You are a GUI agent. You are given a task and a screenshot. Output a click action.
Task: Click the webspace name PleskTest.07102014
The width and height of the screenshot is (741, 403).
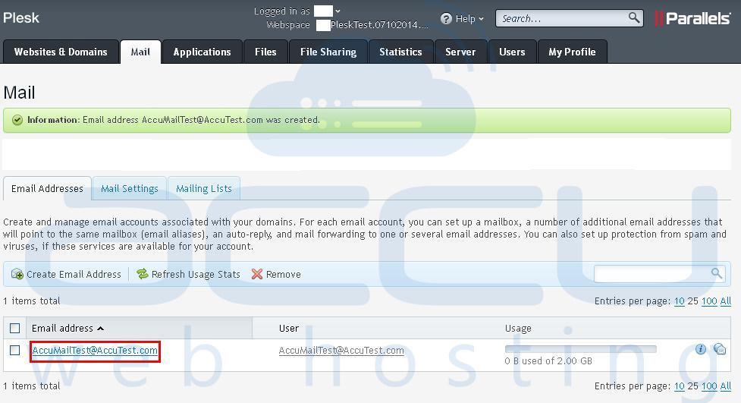pyautogui.click(x=379, y=24)
